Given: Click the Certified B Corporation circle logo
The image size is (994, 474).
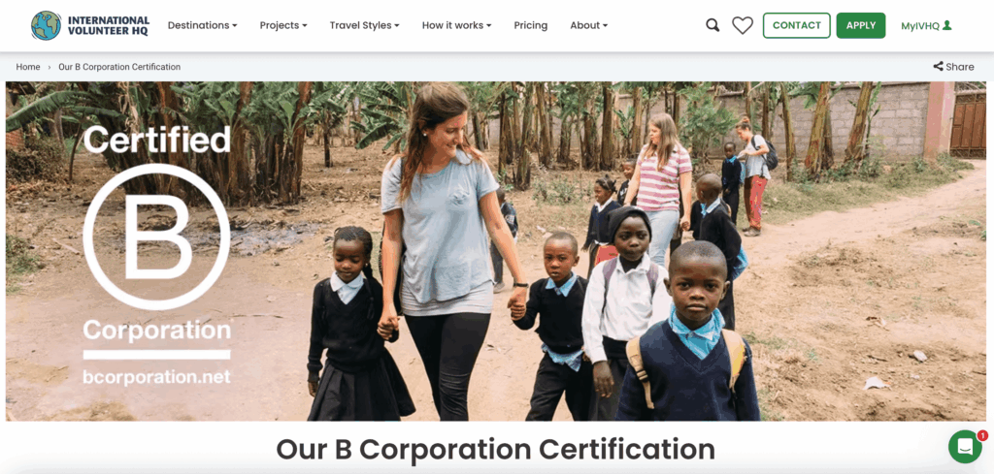Looking at the screenshot, I should coord(156,237).
